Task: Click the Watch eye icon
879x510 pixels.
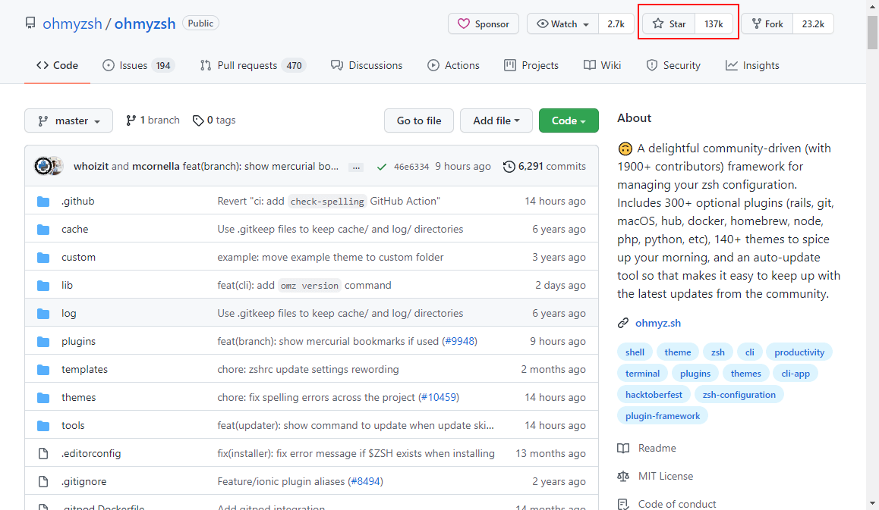Action: 542,23
